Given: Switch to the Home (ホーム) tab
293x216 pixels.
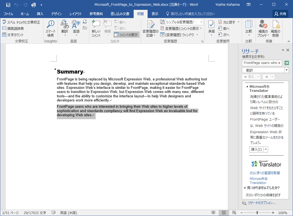Looking at the screenshot, I should click(x=25, y=14).
